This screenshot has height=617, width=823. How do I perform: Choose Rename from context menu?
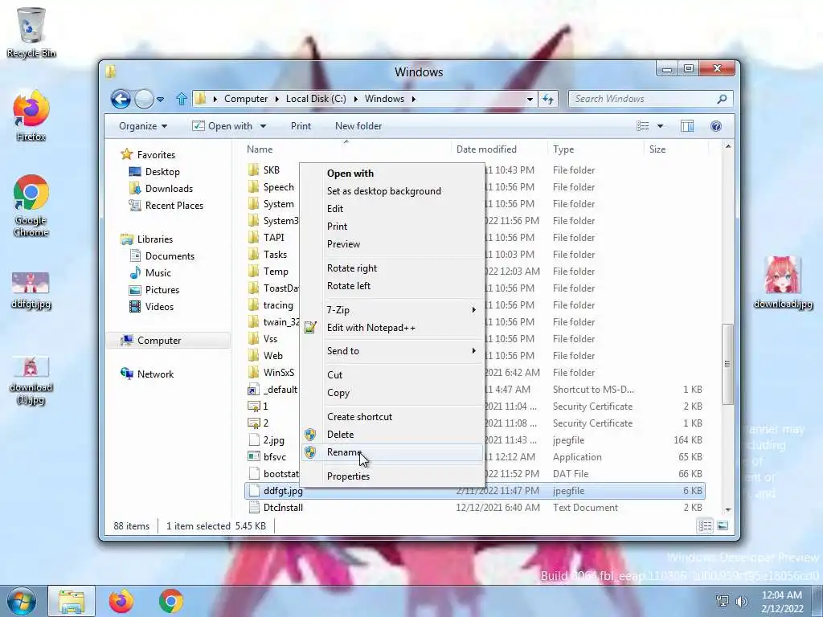coord(391,452)
